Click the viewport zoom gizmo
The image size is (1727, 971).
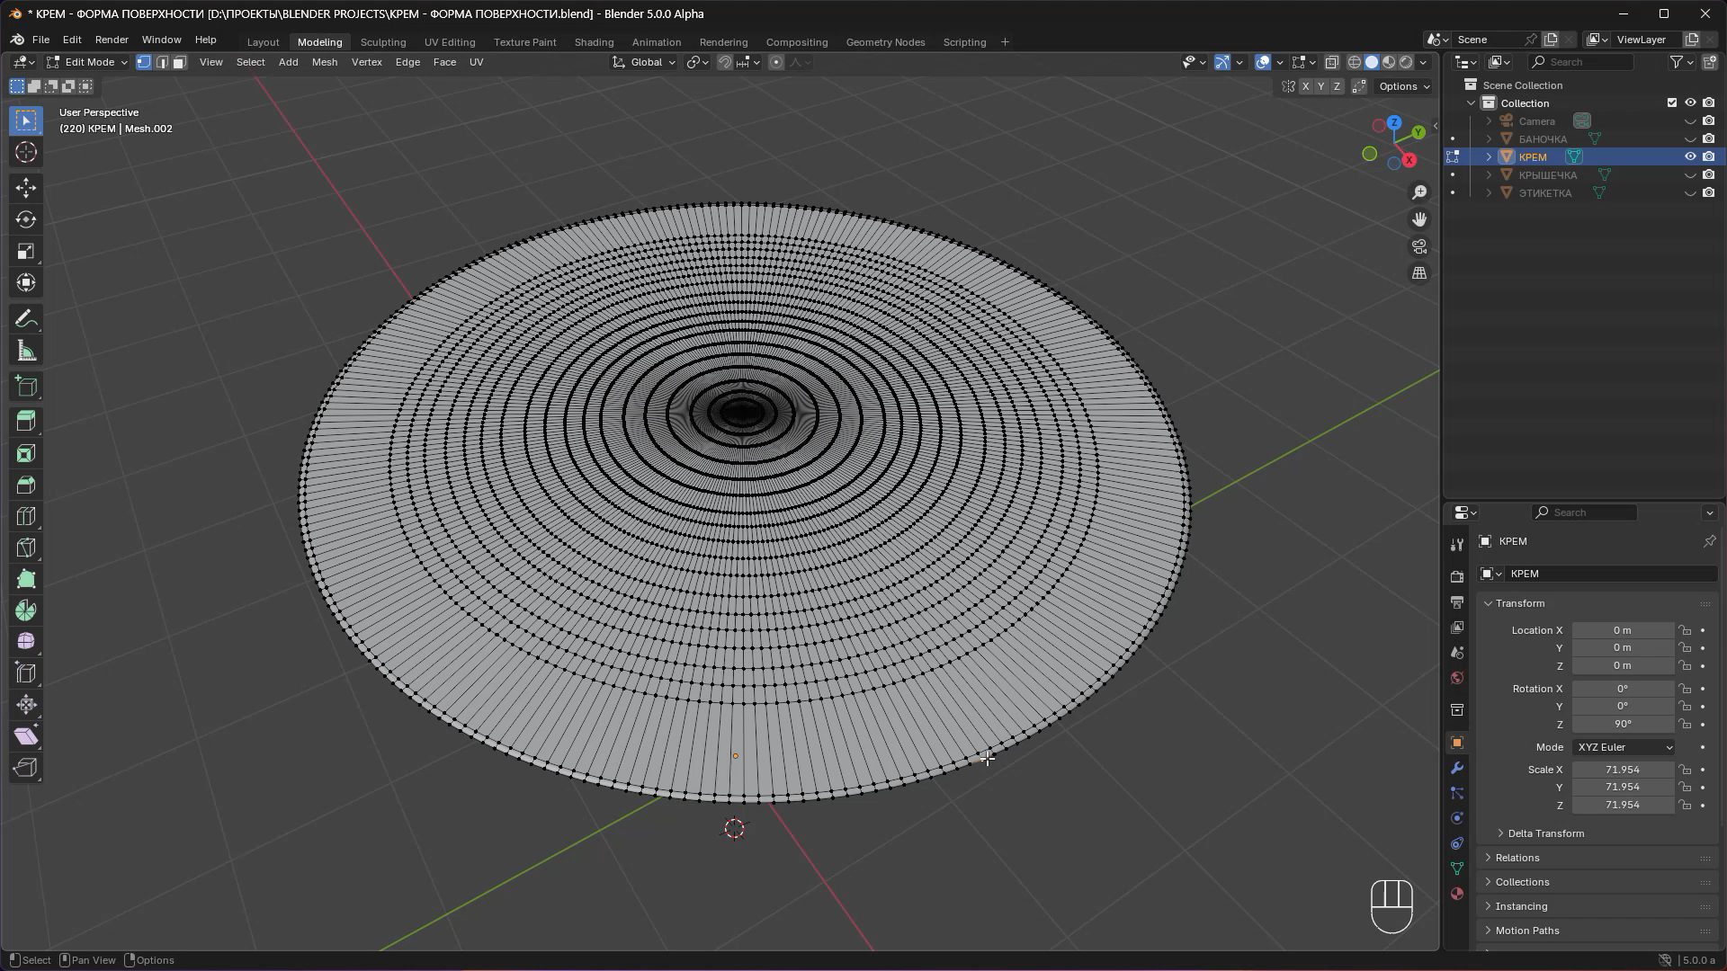(1419, 192)
